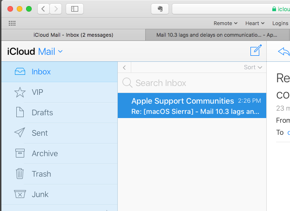Screen dimensions: 290x211
Task: Click the VIP star icon
Action: click(20, 92)
